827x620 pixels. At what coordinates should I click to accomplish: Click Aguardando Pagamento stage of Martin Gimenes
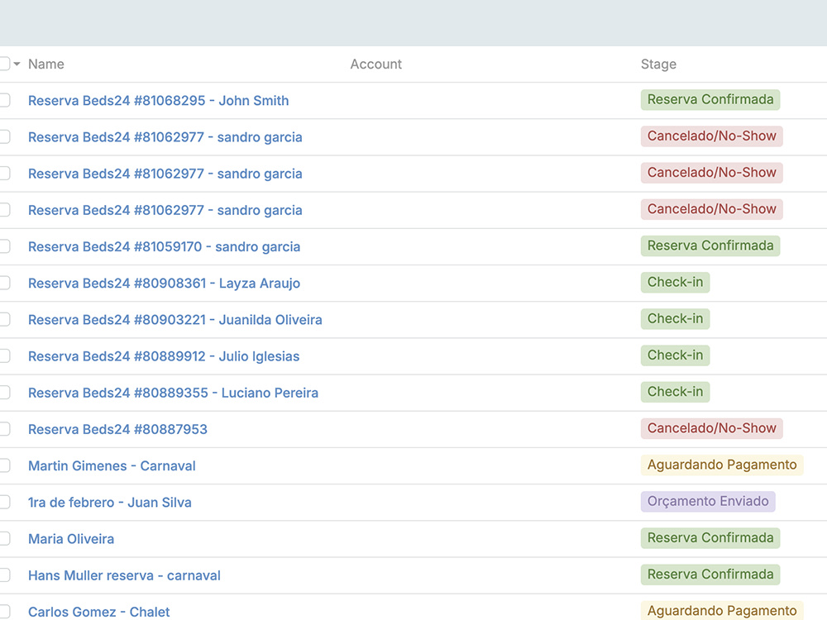(x=722, y=465)
